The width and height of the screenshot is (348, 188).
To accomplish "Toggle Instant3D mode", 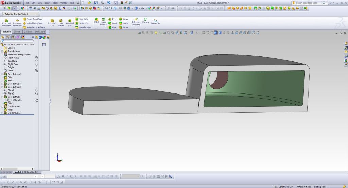I will pos(155,22).
